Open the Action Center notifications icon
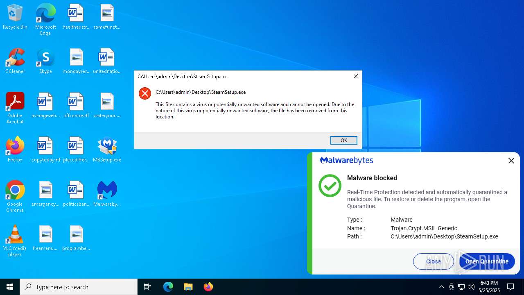 tap(510, 287)
